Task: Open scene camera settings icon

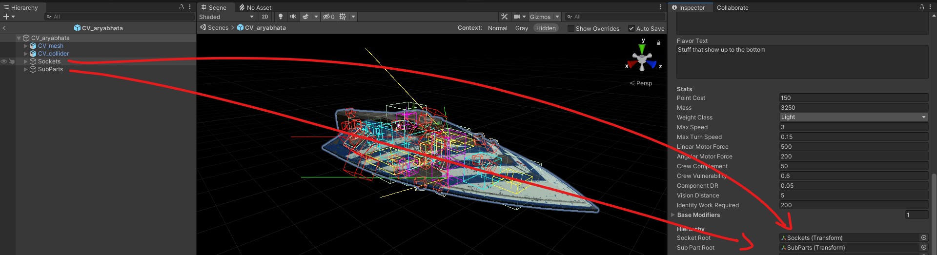Action: (x=519, y=17)
